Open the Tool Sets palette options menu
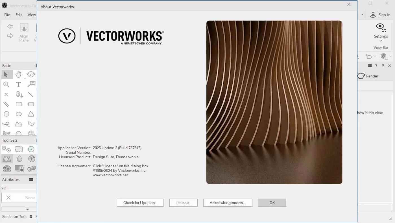Viewport: 395px width, 223px height. [36, 140]
